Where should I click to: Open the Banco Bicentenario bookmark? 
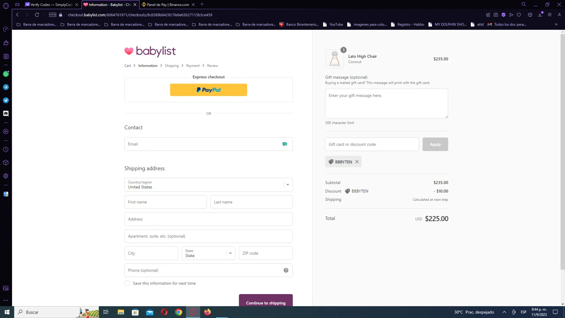[299, 24]
